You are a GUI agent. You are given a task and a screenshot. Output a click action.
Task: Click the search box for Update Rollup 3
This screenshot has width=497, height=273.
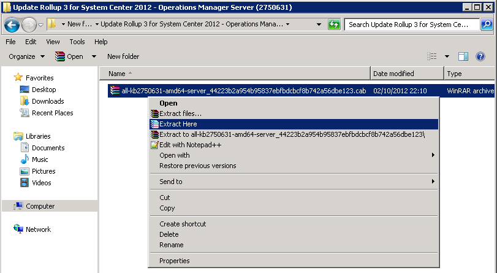pyautogui.click(x=411, y=25)
